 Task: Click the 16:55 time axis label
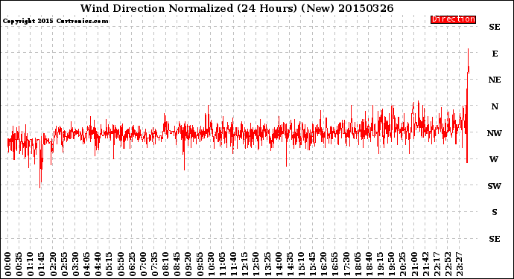point(335,264)
